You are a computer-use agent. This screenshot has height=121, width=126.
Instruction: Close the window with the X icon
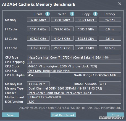(x=120, y=4)
